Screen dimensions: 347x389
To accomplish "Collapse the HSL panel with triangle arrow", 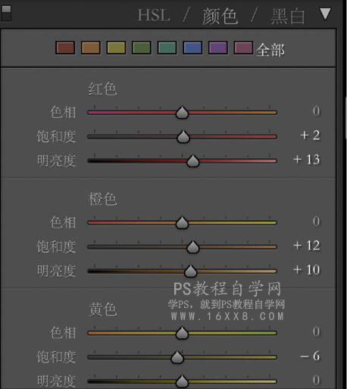I will click(325, 14).
